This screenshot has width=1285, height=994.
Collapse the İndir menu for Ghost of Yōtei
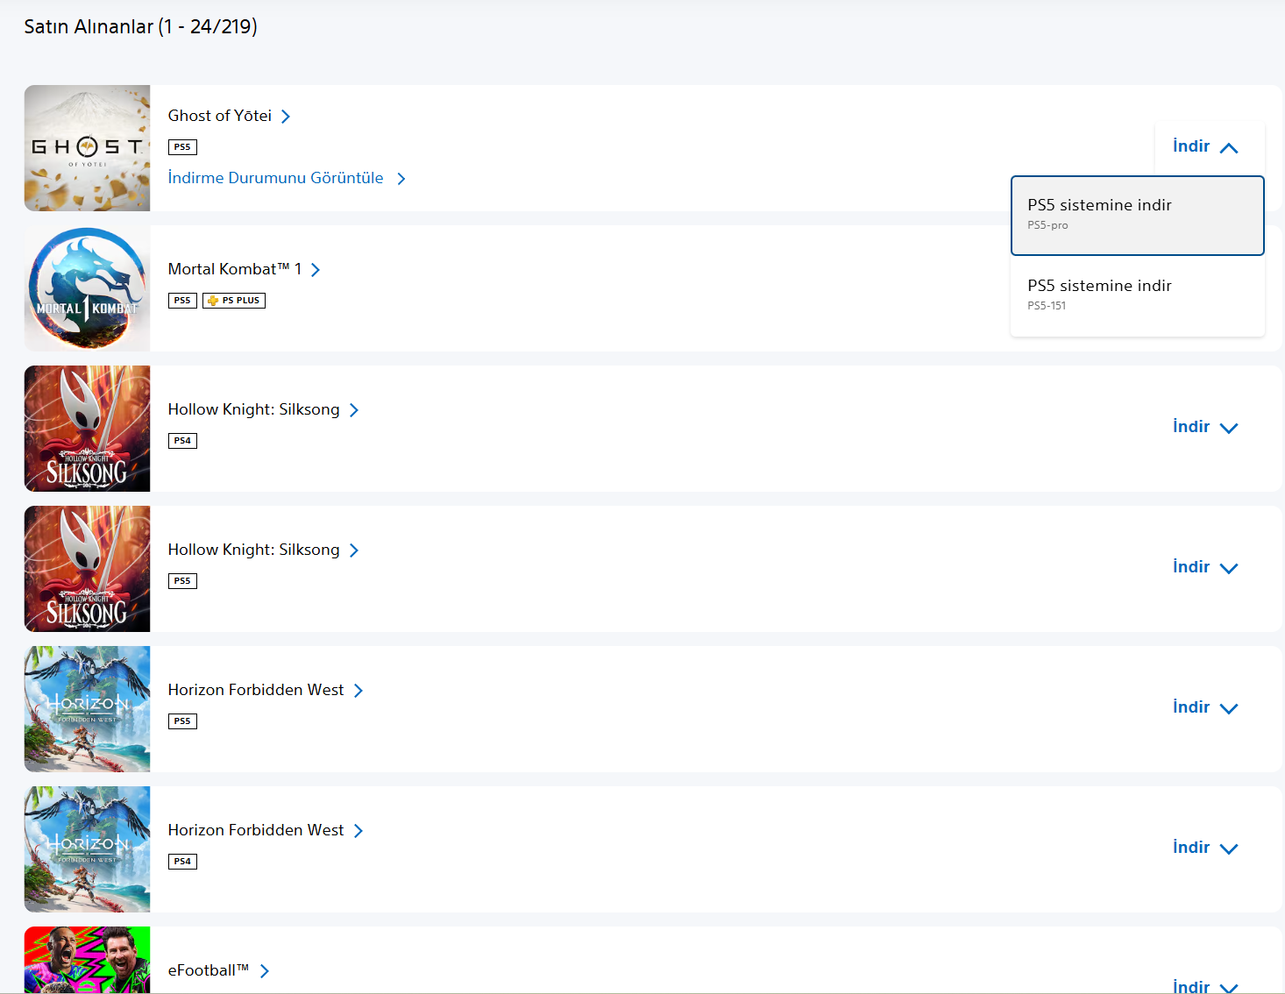(x=1205, y=146)
